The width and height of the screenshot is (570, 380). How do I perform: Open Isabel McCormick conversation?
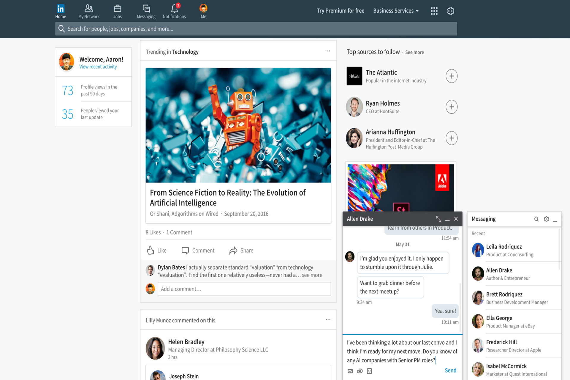tap(515, 370)
